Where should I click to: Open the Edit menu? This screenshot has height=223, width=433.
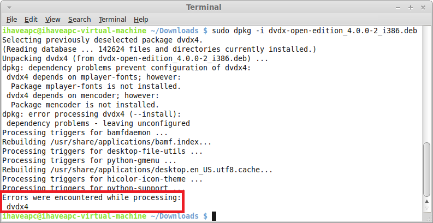click(31, 20)
